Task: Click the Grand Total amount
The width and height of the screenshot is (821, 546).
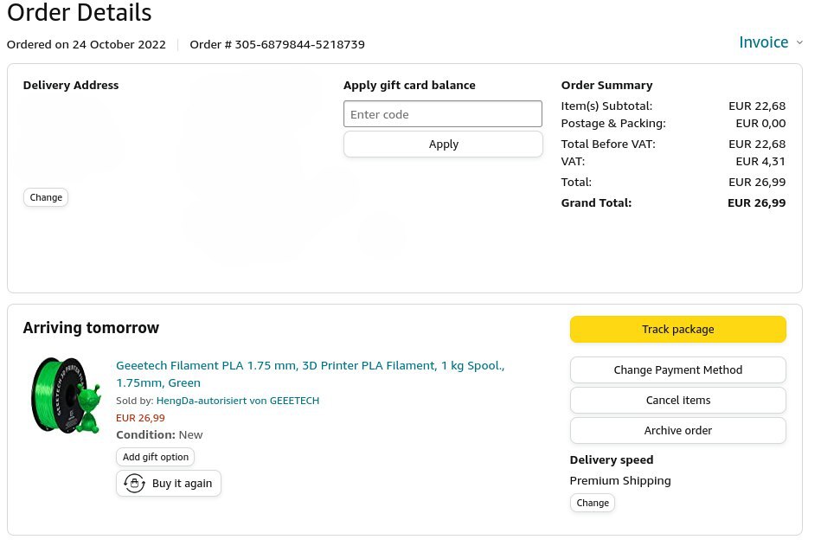Action: click(756, 203)
